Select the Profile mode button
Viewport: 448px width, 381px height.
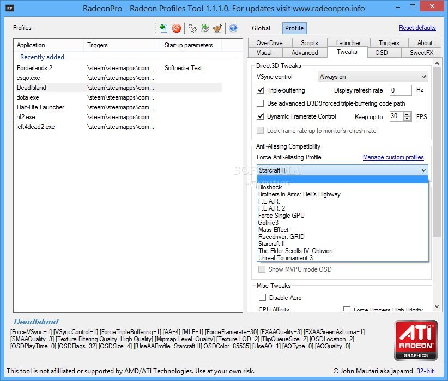pos(294,28)
